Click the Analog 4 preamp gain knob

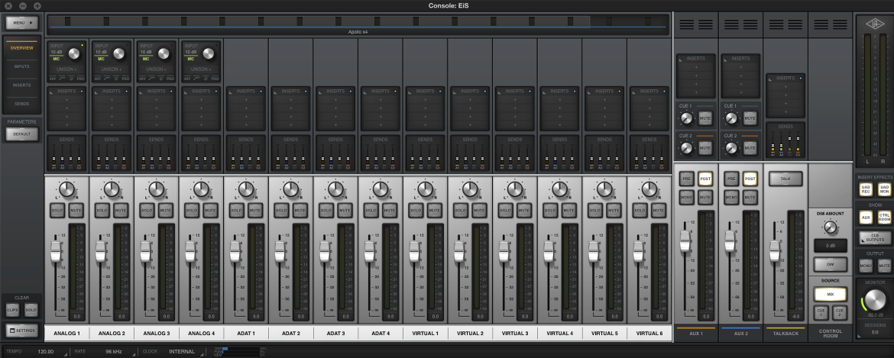[x=209, y=53]
